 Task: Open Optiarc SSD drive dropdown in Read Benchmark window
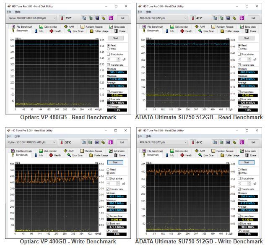pos(32,18)
